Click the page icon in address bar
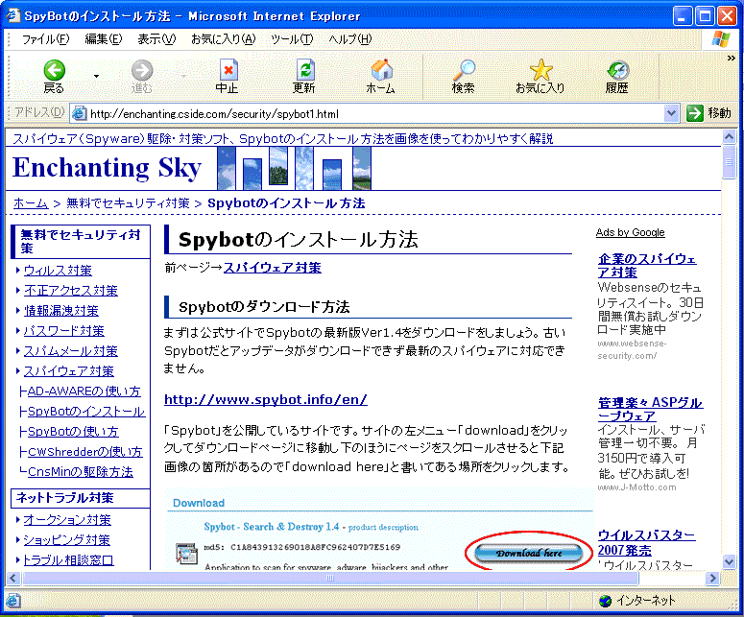 pos(79,114)
